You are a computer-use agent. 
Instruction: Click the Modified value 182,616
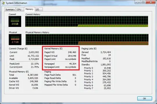tap(107, 58)
